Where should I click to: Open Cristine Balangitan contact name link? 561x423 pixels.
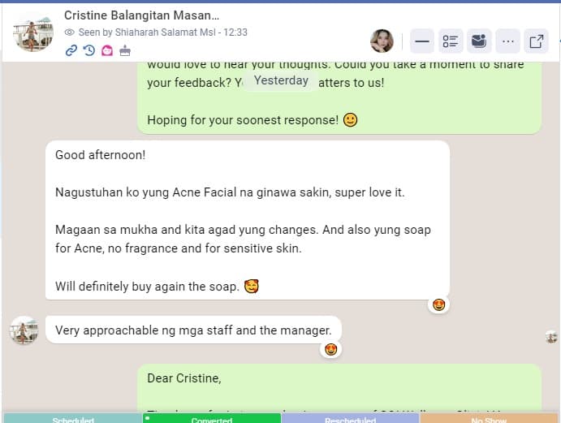[x=141, y=15]
